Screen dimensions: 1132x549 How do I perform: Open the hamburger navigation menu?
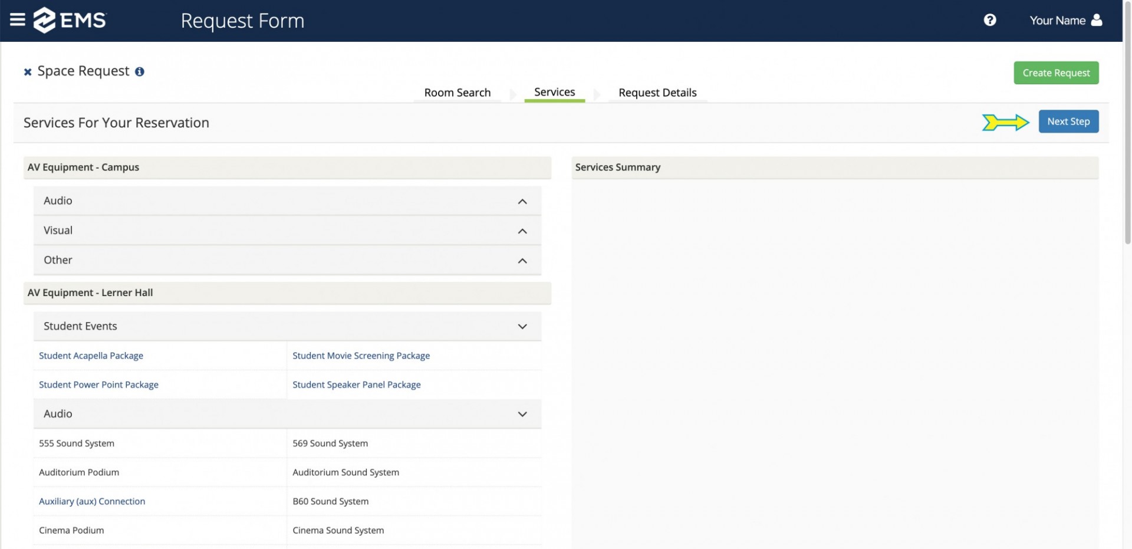(18, 20)
